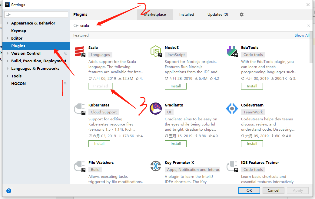Open the settings help question mark

(9, 191)
